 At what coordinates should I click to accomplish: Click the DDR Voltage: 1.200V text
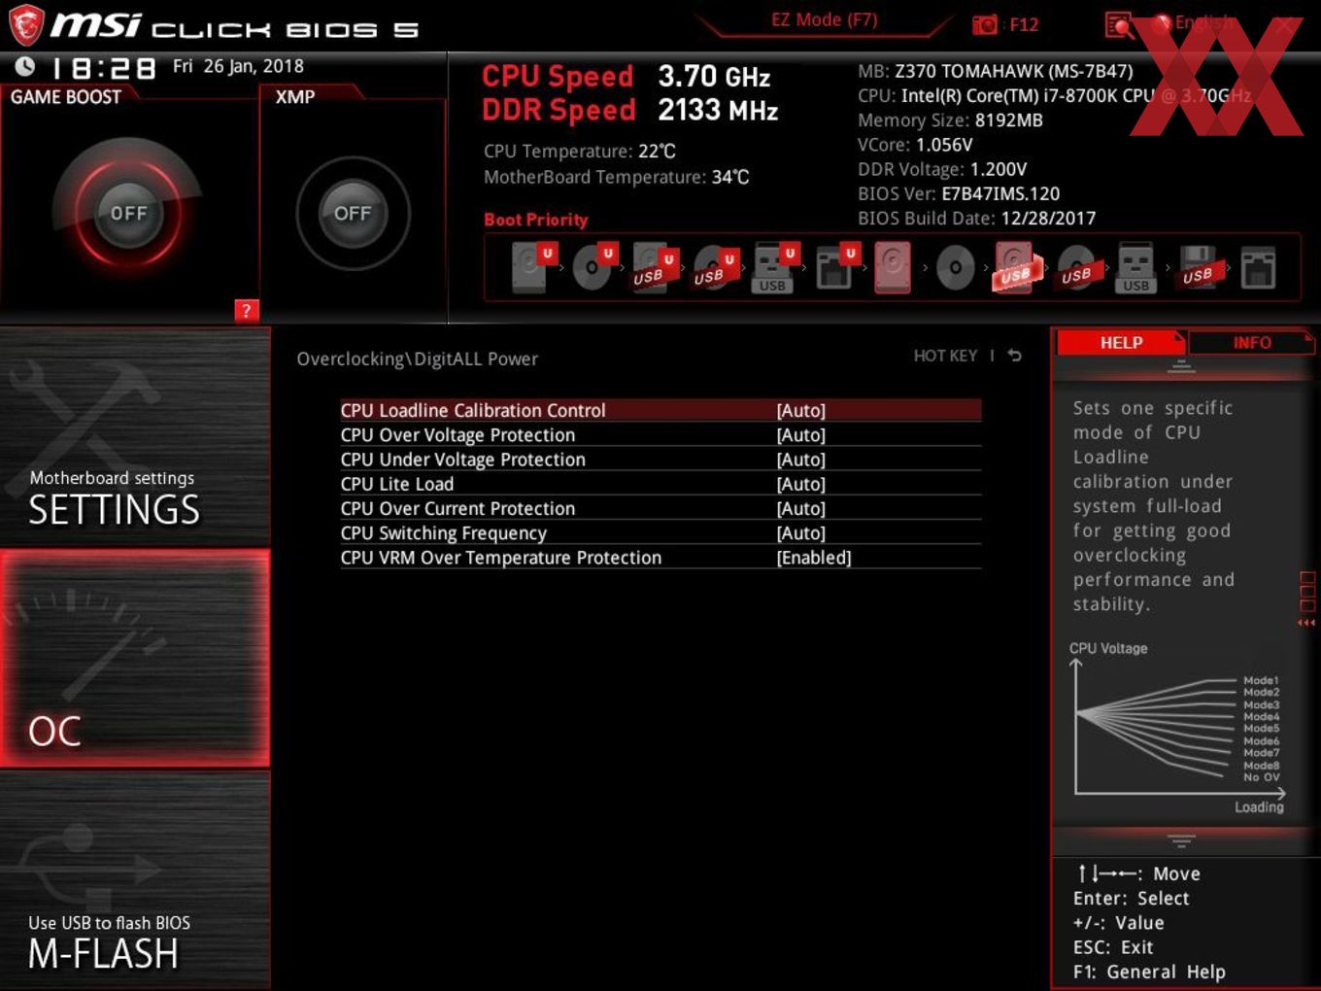point(942,169)
